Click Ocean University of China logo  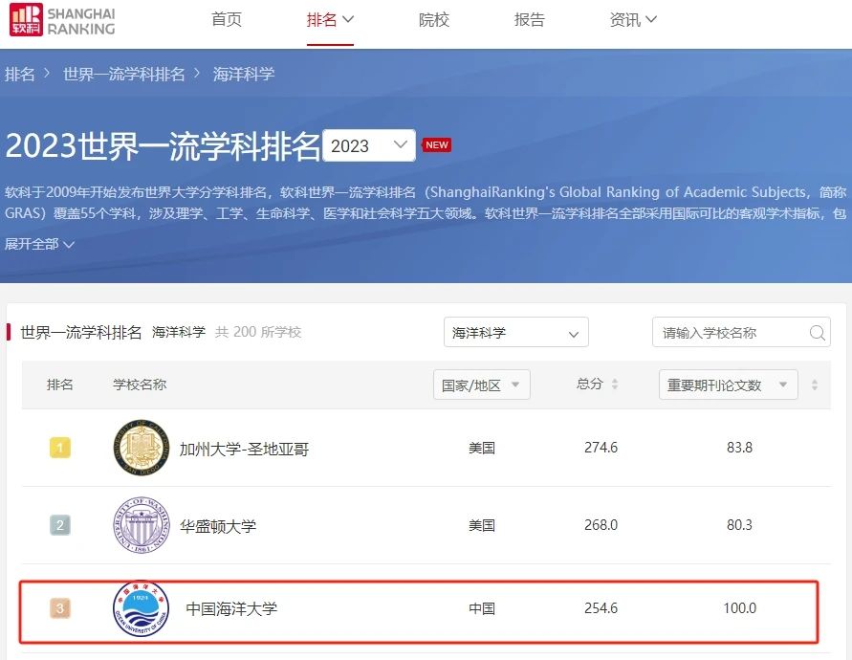[x=142, y=608]
